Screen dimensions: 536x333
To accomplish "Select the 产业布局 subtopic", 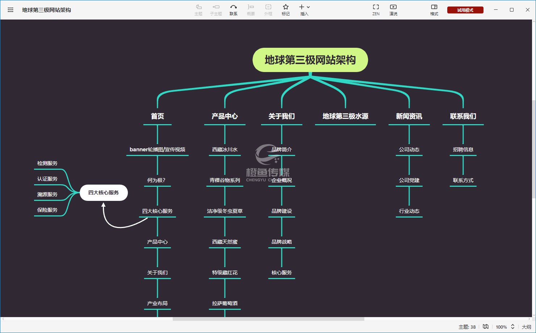I will (158, 303).
